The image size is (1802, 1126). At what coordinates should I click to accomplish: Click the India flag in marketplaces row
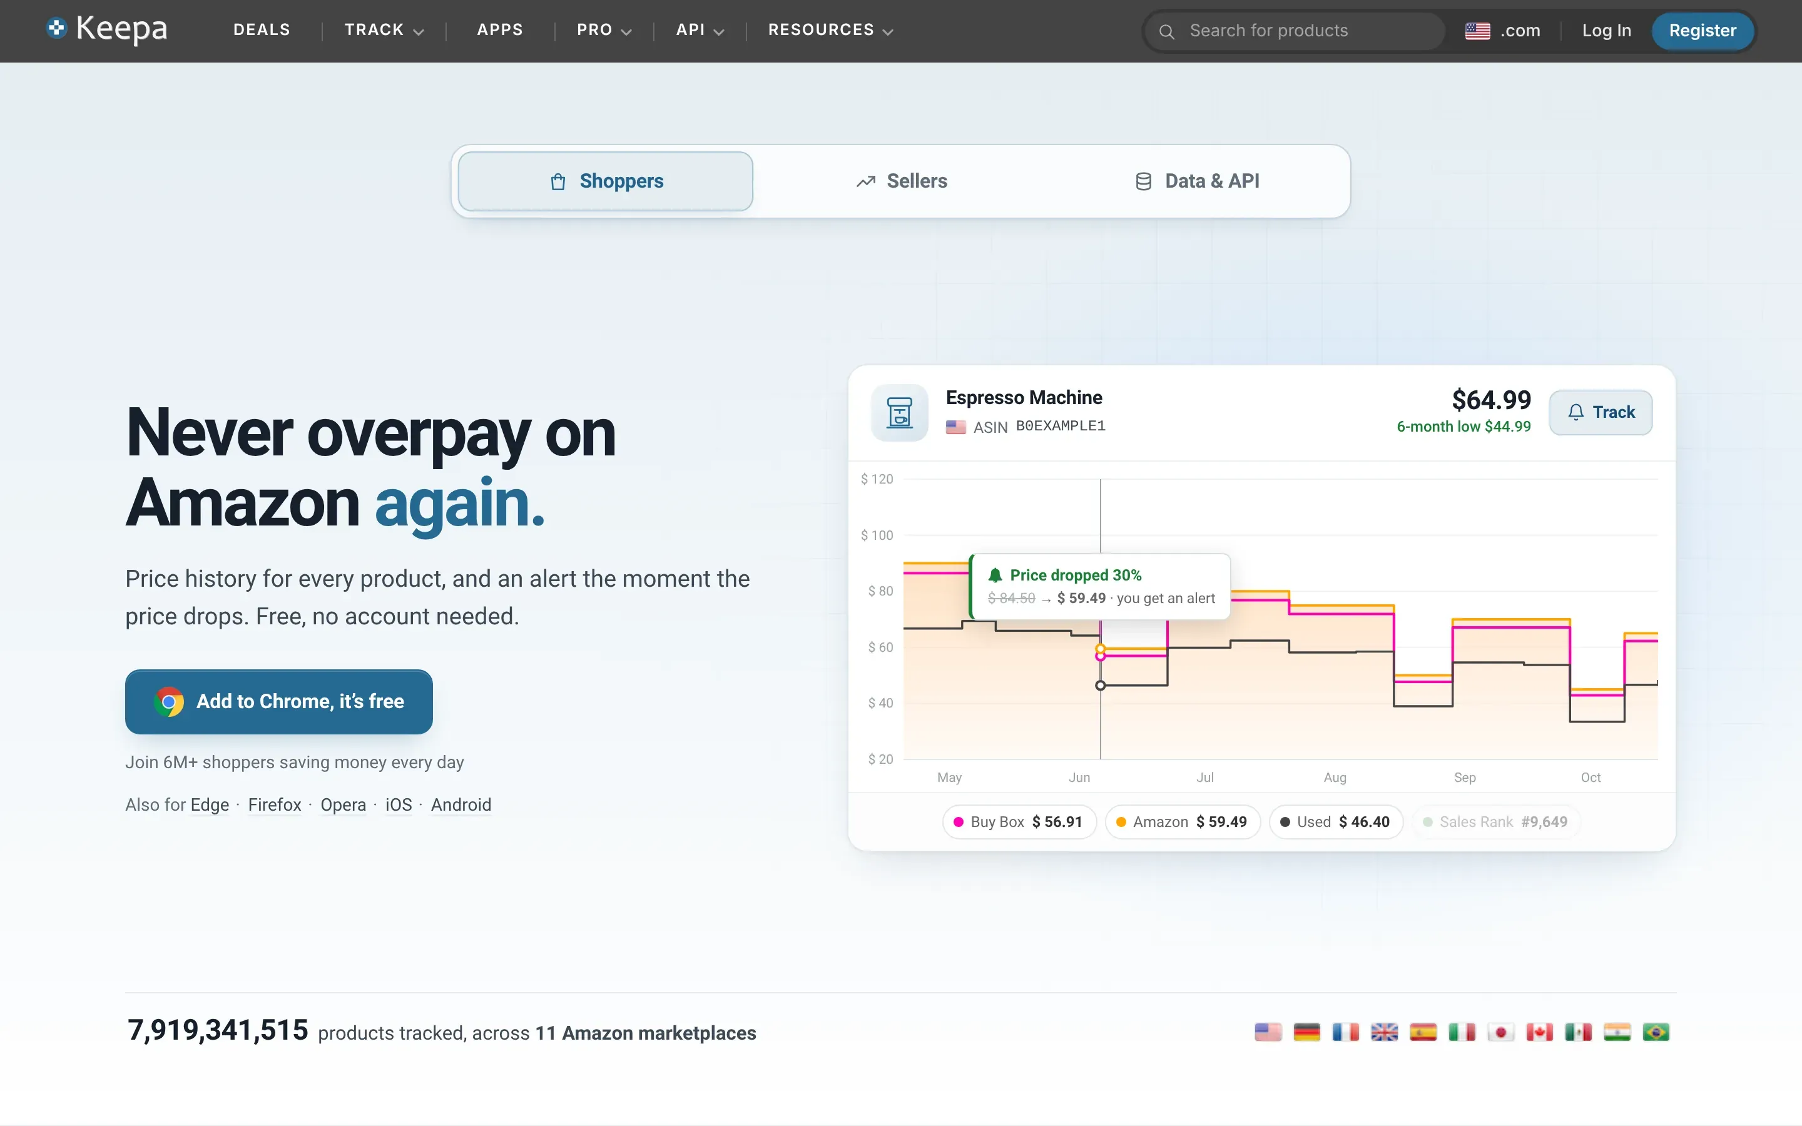pos(1617,1032)
